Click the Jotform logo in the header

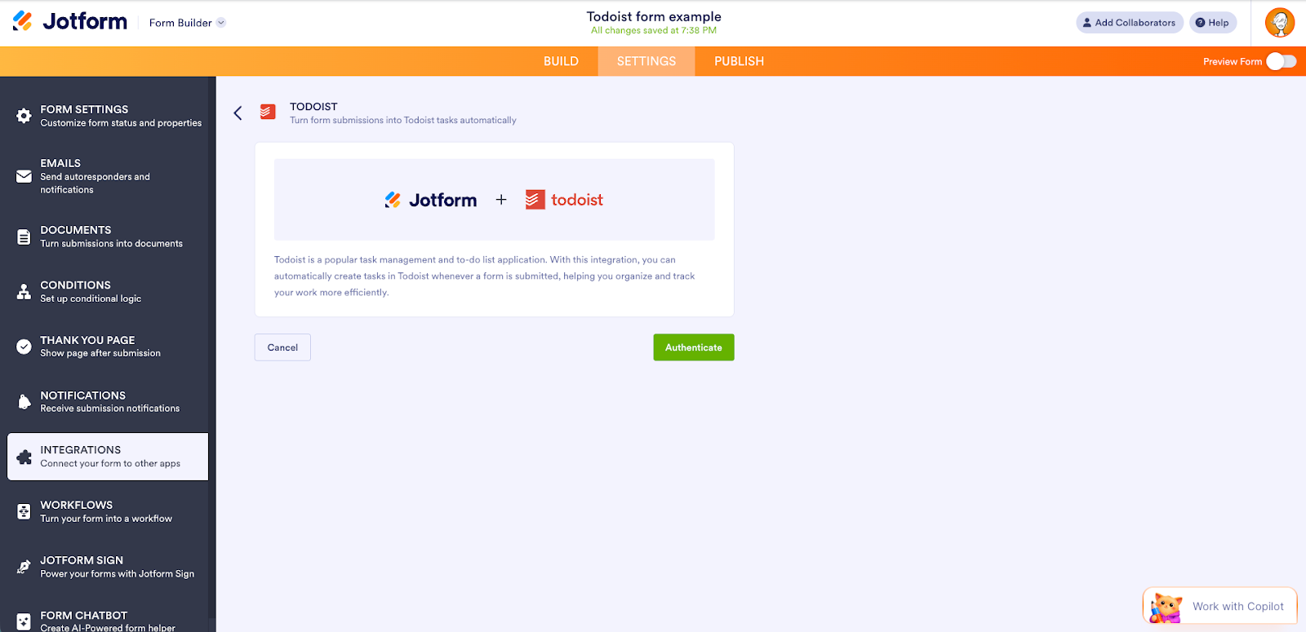[x=70, y=21]
